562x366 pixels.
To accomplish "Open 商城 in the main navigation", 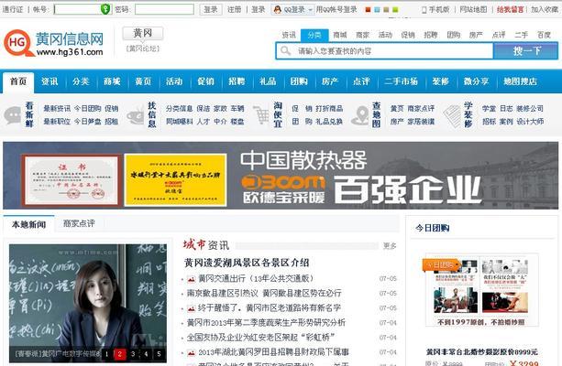I will click(112, 81).
